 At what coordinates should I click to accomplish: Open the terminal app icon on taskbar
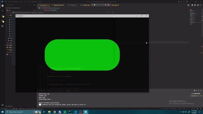tap(70, 112)
